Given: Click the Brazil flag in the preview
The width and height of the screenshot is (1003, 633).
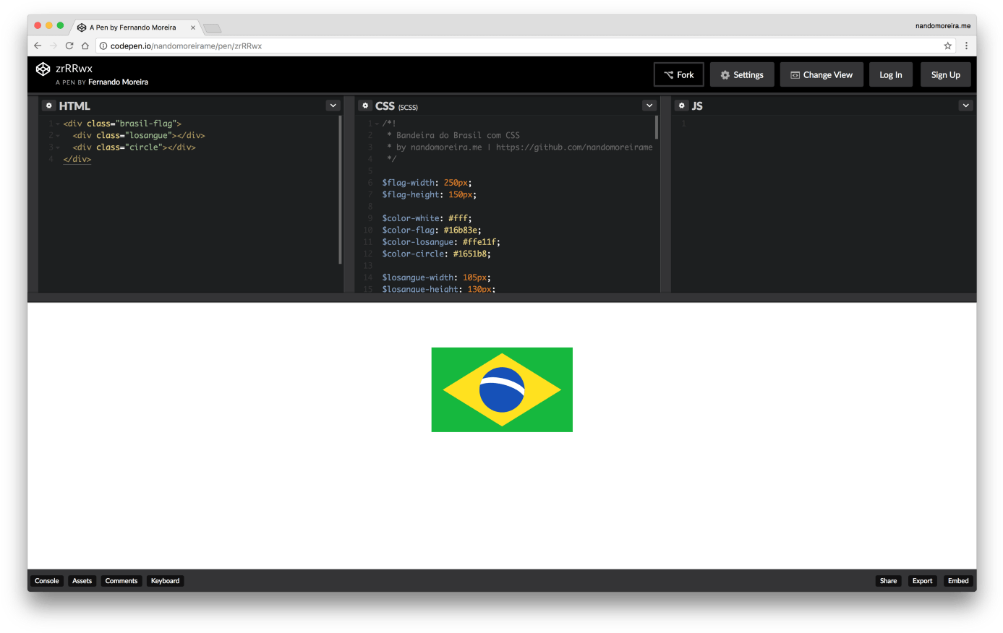Looking at the screenshot, I should [502, 389].
